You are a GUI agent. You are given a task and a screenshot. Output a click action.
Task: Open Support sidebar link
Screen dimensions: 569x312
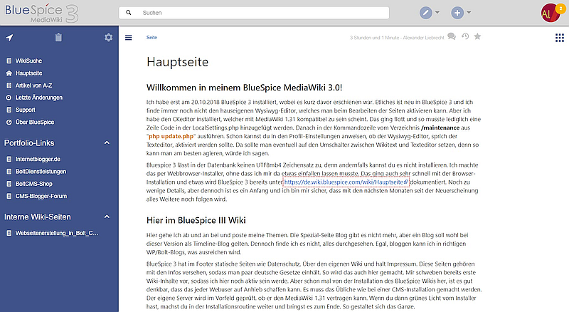point(25,110)
